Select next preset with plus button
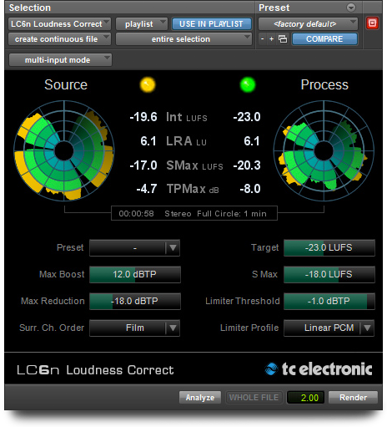The width and height of the screenshot is (387, 427). coord(271,39)
